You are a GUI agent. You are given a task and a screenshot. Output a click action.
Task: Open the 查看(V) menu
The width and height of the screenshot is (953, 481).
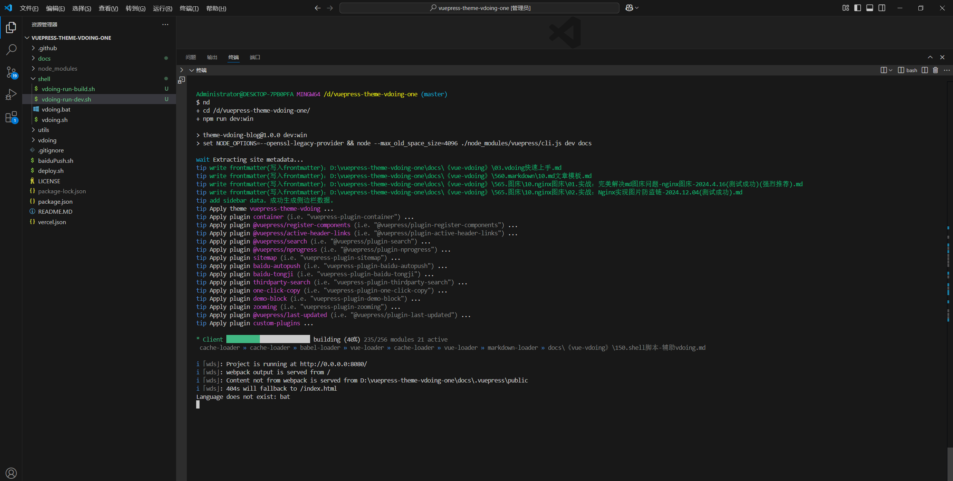point(108,8)
